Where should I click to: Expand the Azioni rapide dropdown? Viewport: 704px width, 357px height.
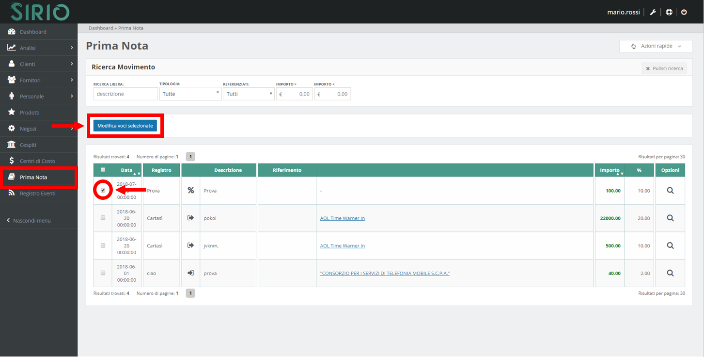pyautogui.click(x=657, y=46)
